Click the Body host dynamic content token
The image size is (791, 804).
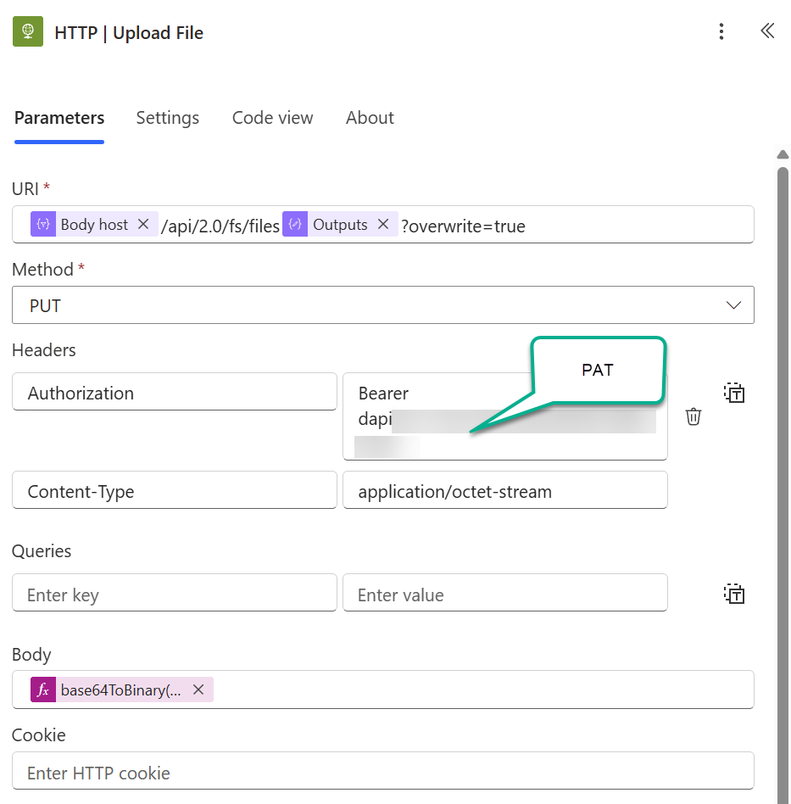coord(94,224)
